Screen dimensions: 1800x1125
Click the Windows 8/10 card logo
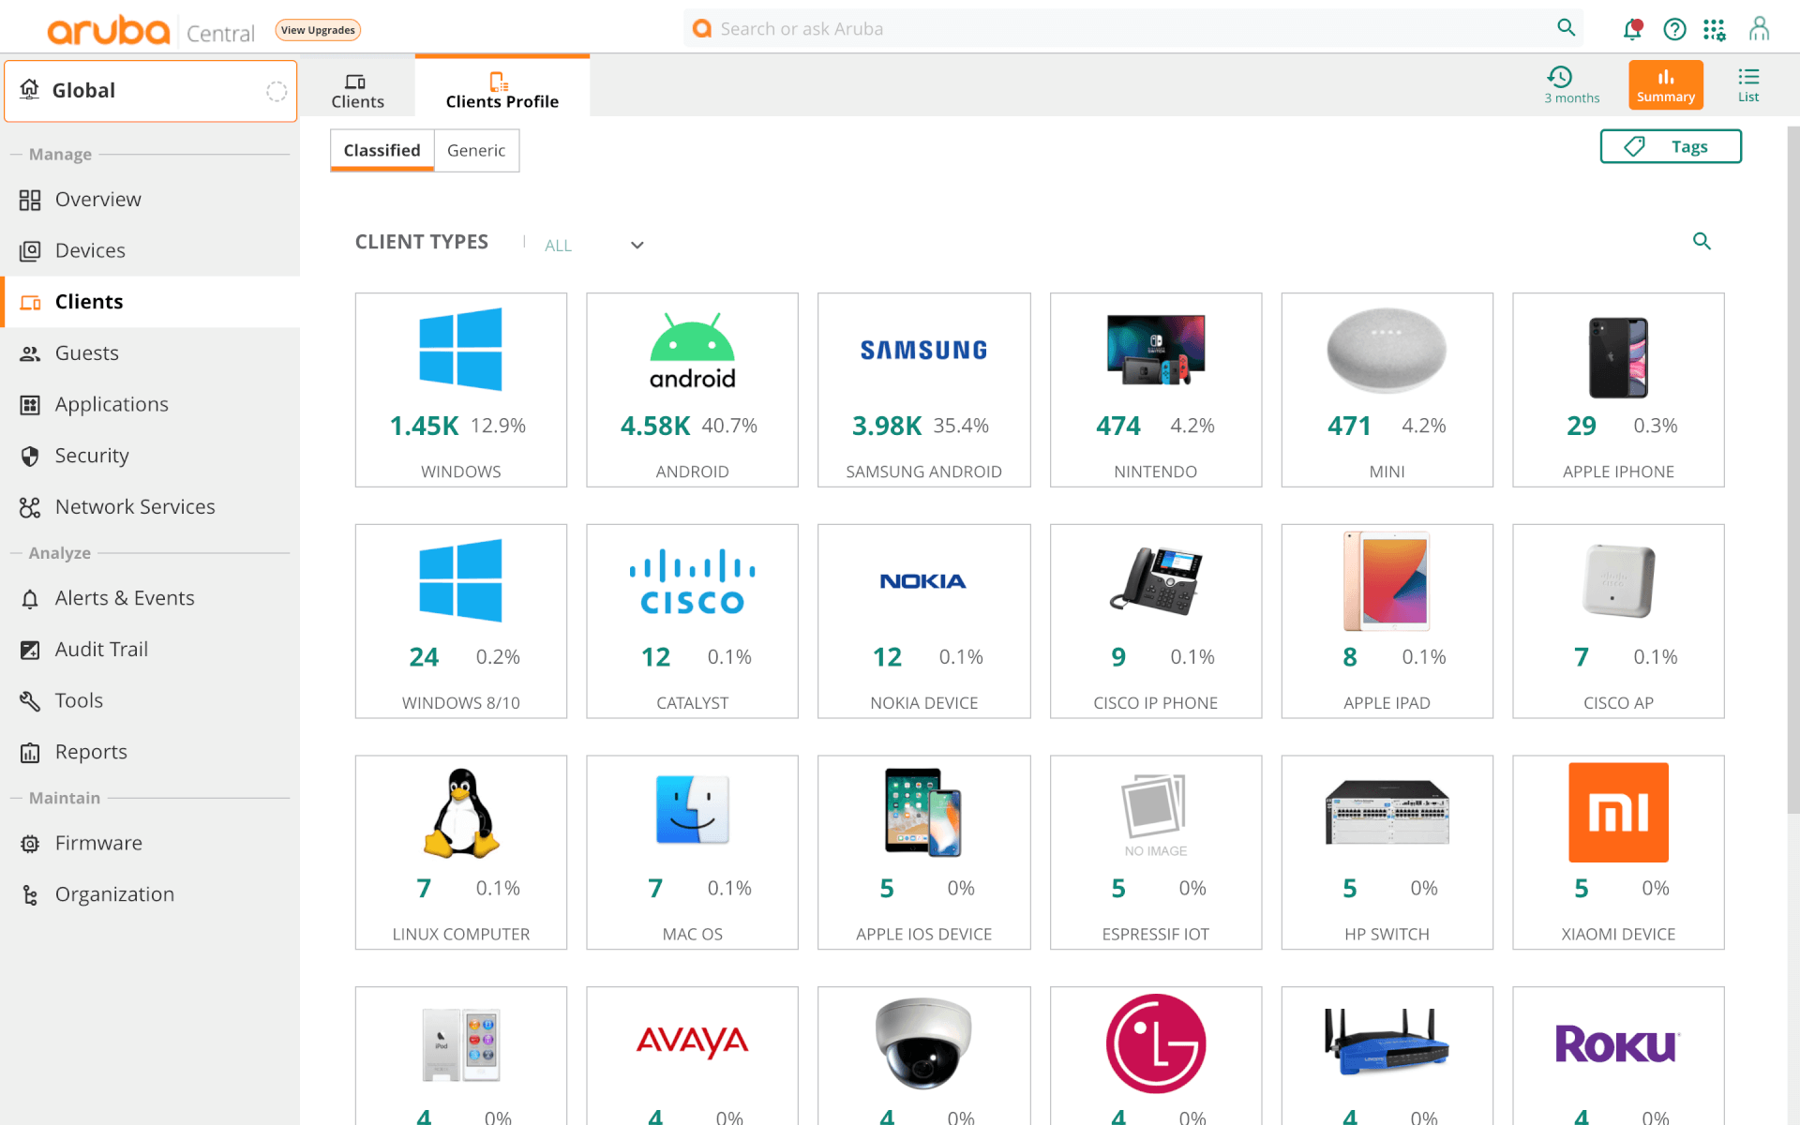pos(460,580)
